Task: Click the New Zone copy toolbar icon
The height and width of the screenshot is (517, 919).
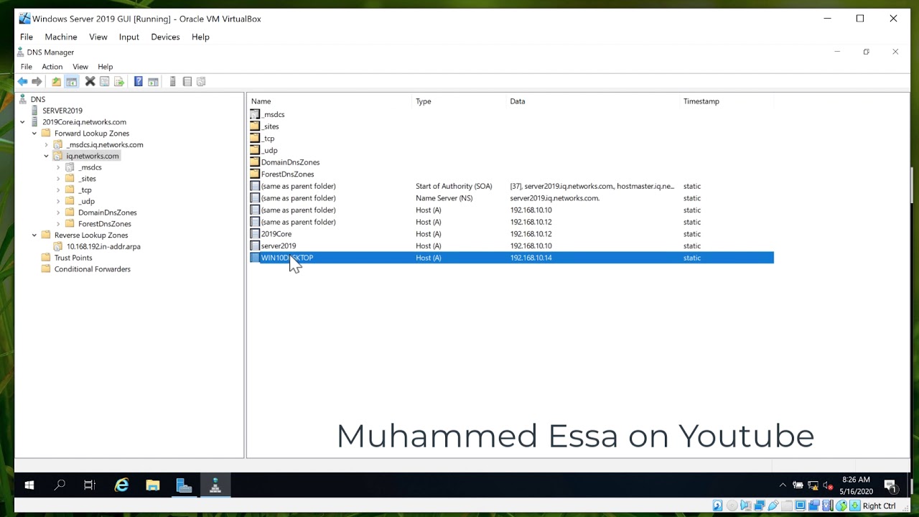Action: pyautogui.click(x=201, y=82)
